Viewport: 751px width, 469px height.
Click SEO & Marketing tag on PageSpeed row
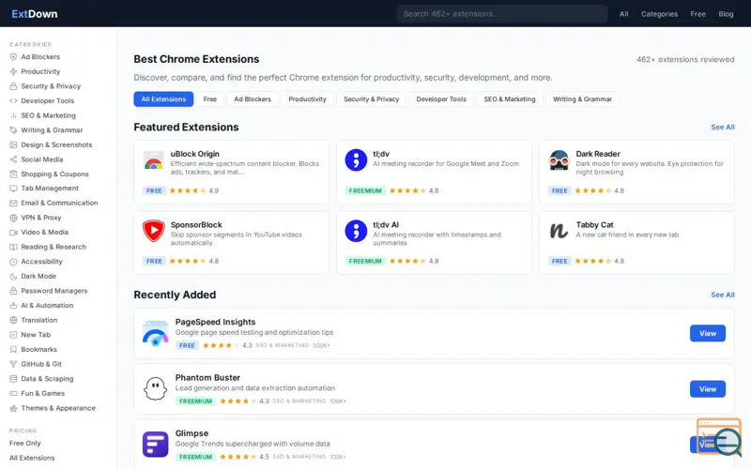(x=282, y=345)
